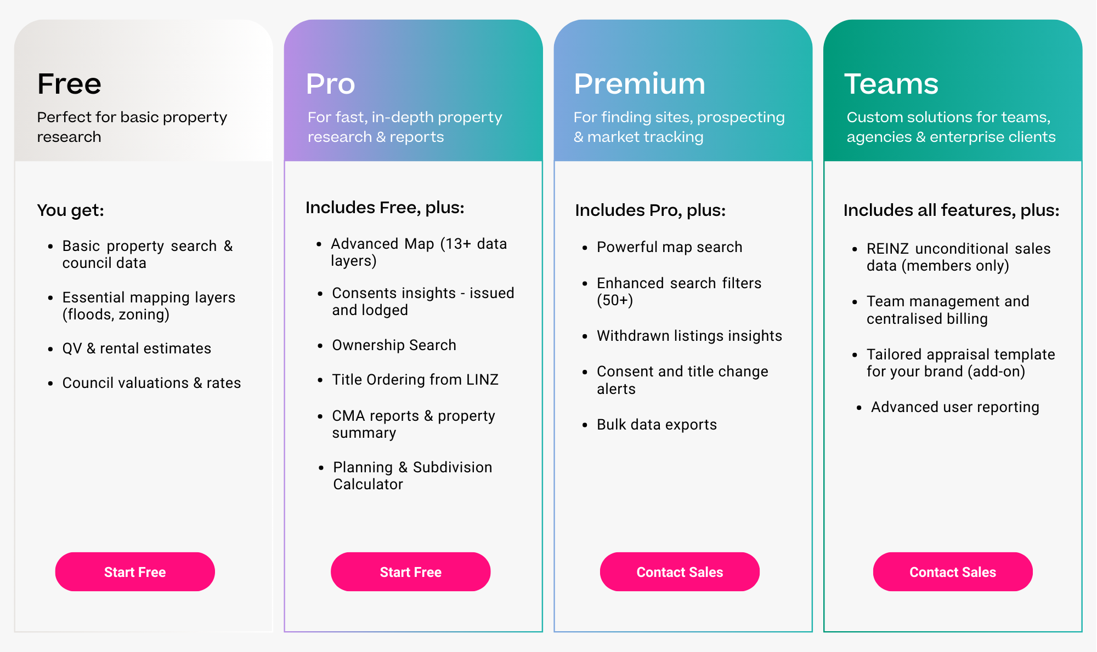Click the Premium plan heading
Image resolution: width=1097 pixels, height=652 pixels.
tap(639, 83)
